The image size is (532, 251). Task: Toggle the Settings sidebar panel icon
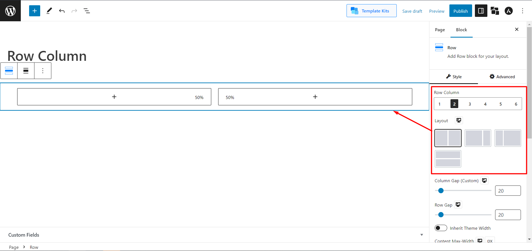point(481,11)
